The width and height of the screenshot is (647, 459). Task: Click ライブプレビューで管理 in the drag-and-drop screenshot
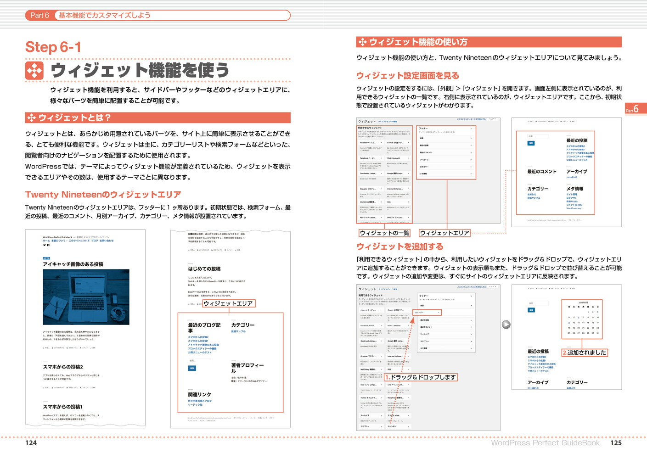388,289
